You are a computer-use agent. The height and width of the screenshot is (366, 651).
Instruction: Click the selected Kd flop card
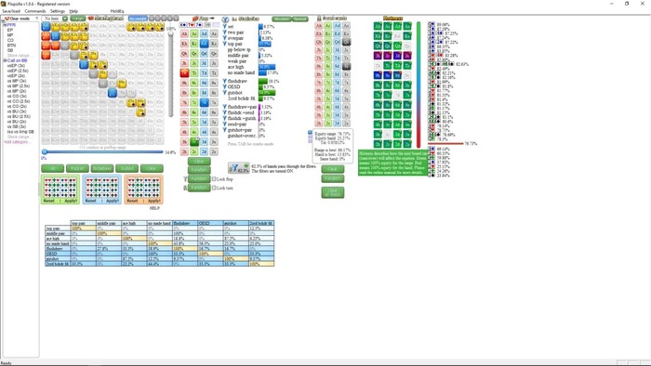pos(204,44)
